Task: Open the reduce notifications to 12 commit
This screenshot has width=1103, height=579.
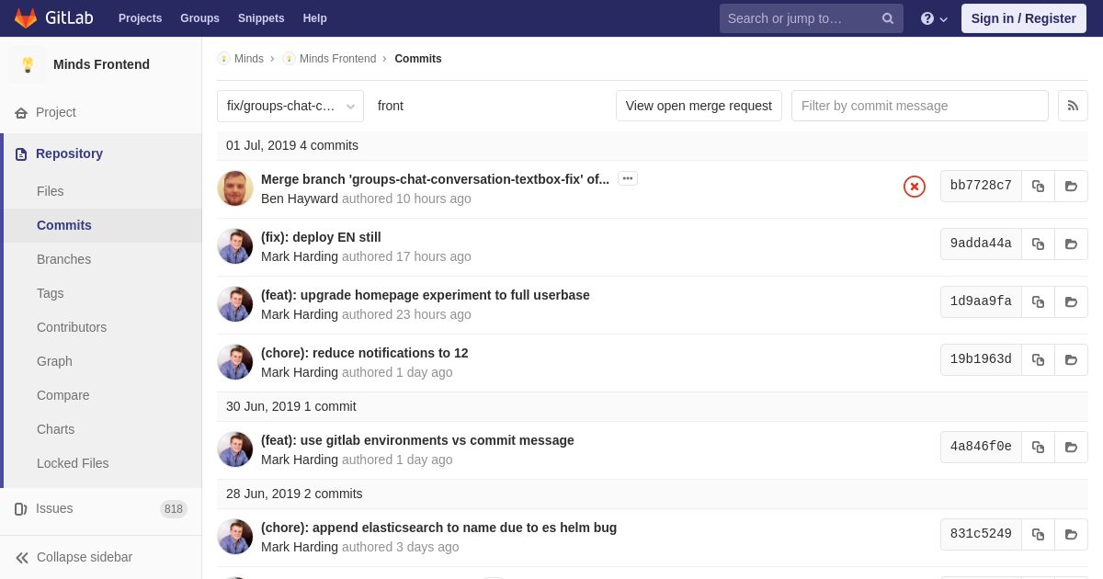Action: 365,353
